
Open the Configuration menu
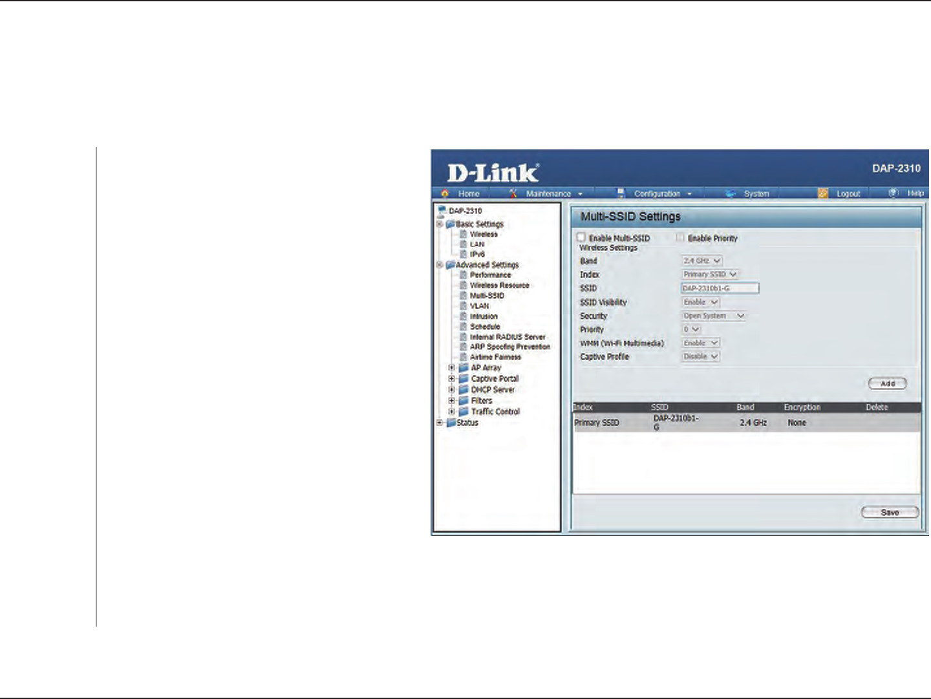(657, 193)
